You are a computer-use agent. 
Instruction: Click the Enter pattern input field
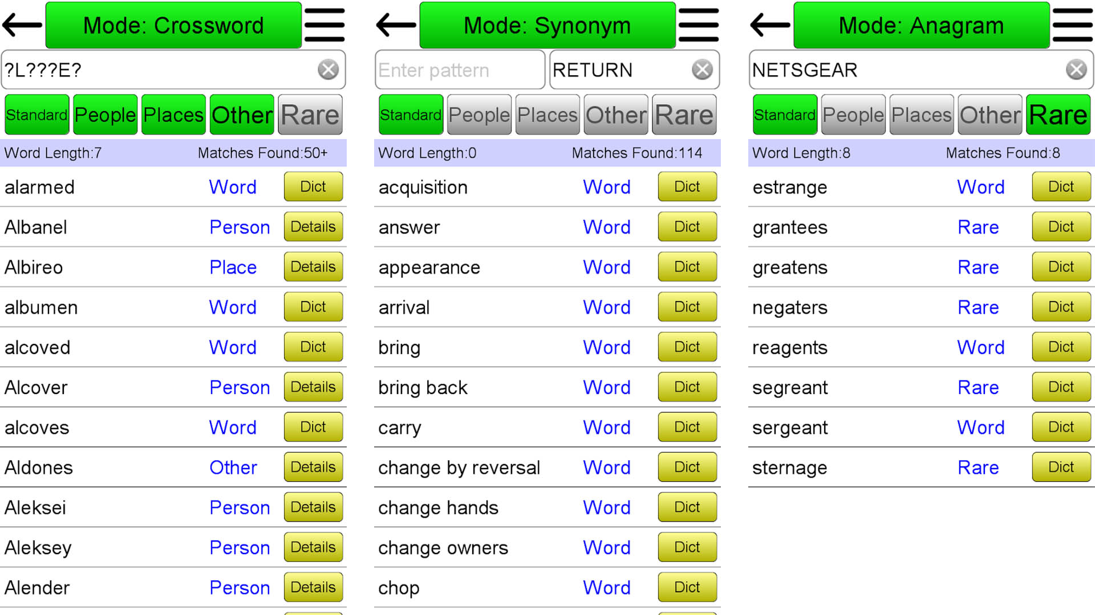tap(460, 70)
